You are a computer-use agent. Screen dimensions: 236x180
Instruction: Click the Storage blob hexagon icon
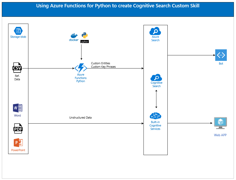pyautogui.click(x=18, y=31)
